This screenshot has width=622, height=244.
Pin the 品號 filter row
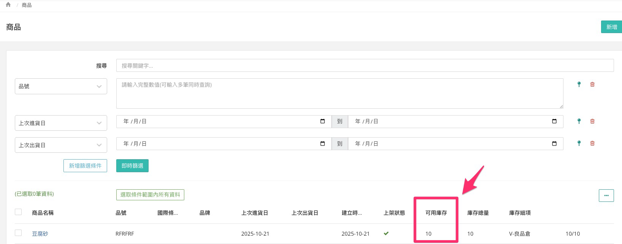[579, 84]
